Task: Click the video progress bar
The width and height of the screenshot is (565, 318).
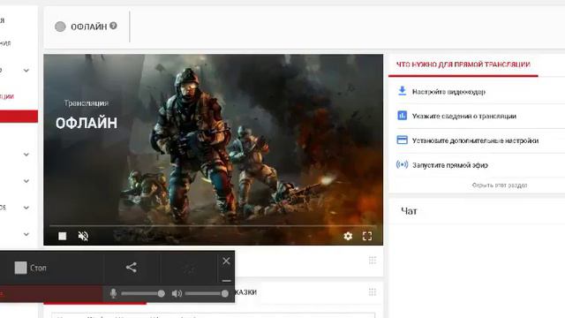Action: 213,226
